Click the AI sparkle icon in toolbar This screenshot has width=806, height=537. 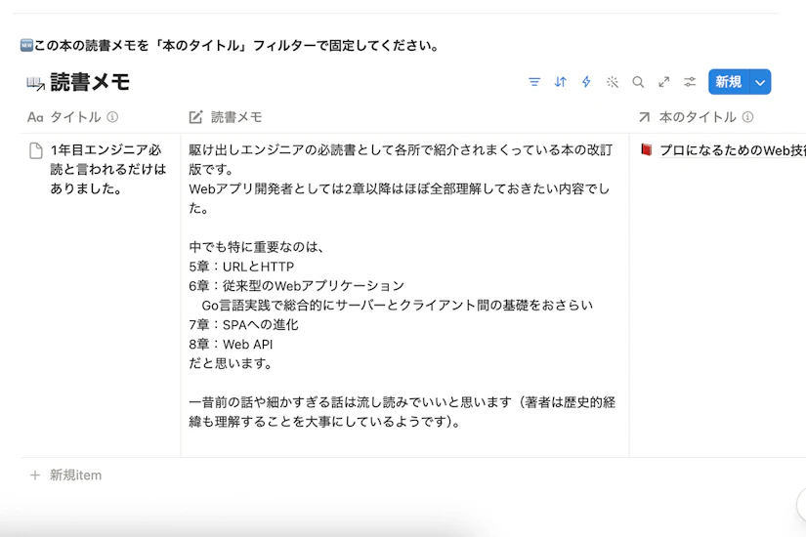[613, 82]
